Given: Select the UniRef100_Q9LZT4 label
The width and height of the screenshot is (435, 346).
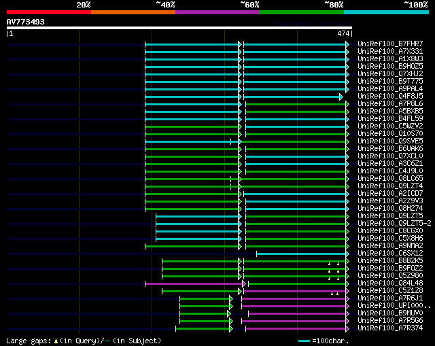Looking at the screenshot, I should coord(390,186).
